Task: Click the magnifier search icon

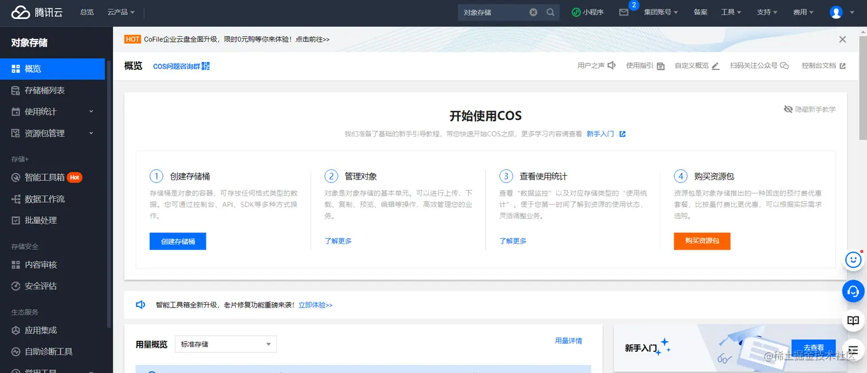Action: coord(550,12)
